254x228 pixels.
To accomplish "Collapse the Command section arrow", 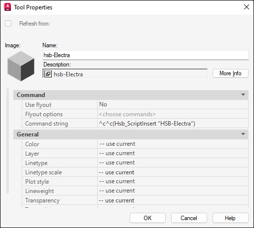I will (x=243, y=95).
